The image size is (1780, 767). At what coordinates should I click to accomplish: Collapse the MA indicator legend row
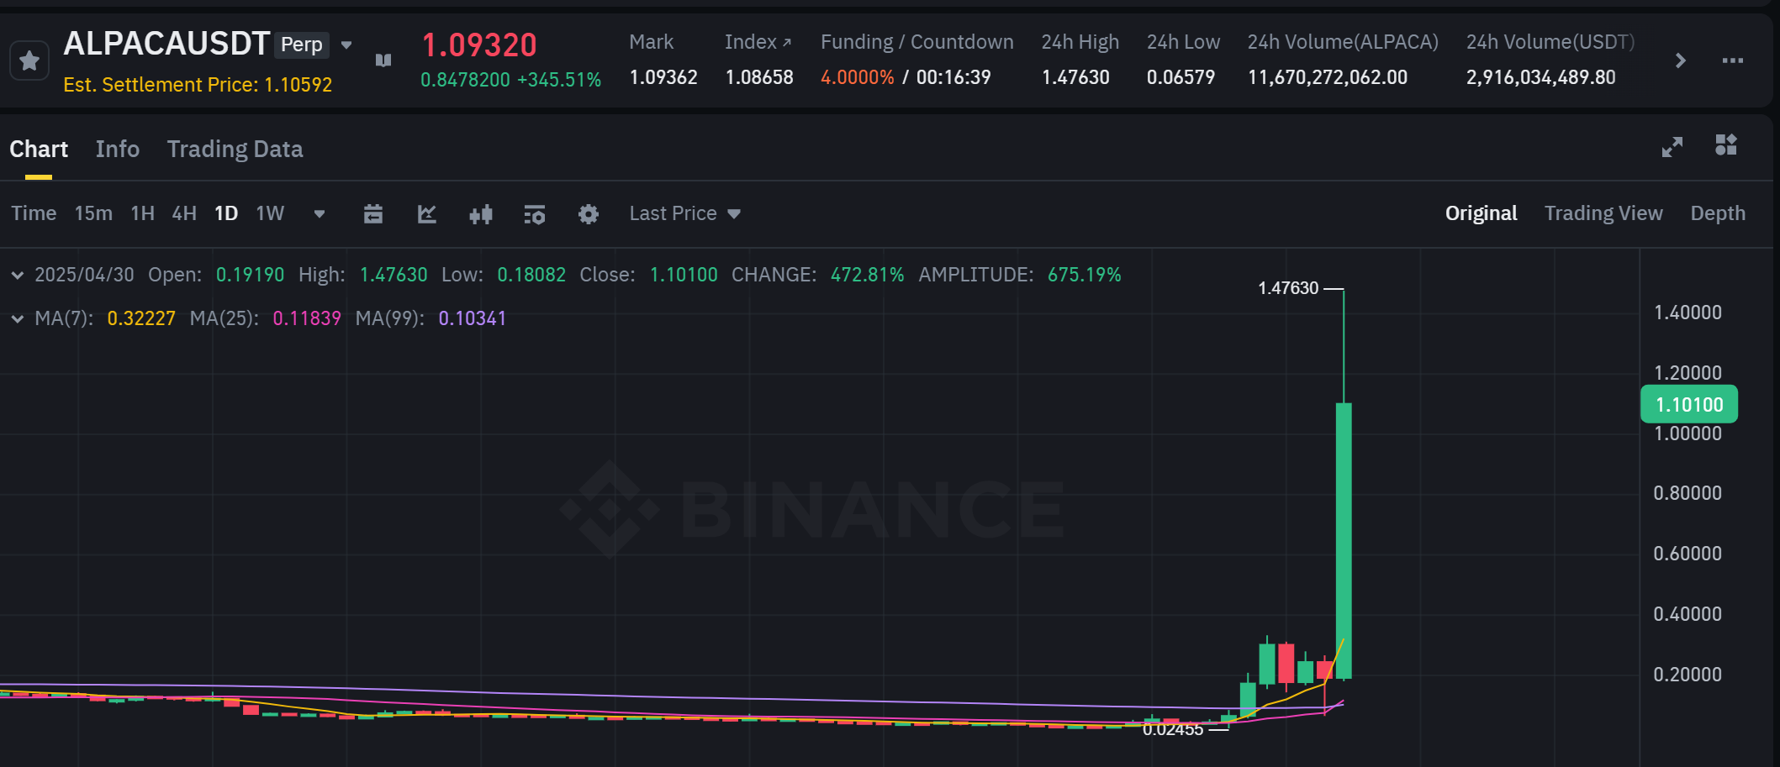point(17,318)
